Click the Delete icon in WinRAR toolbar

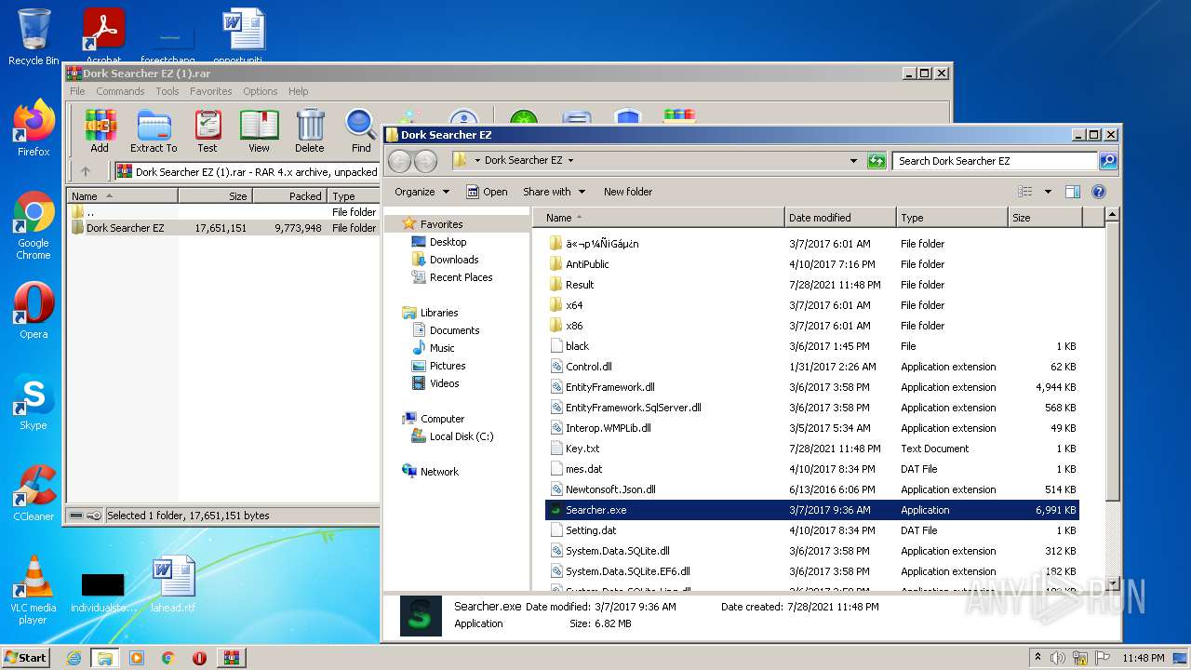[310, 131]
